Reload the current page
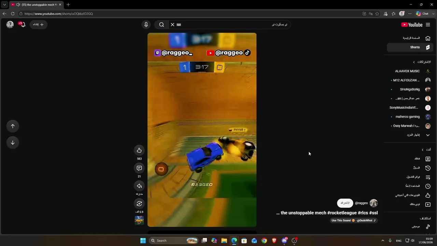Image resolution: width=437 pixels, height=246 pixels. coord(13,14)
